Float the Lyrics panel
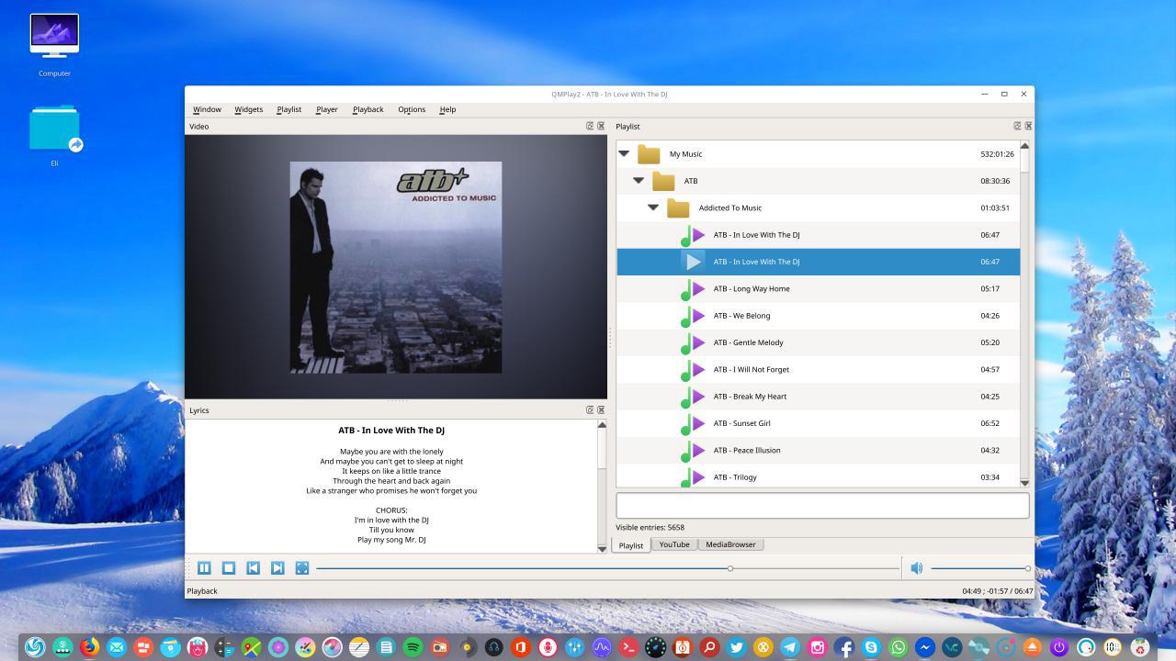This screenshot has height=661, width=1176. click(x=590, y=409)
